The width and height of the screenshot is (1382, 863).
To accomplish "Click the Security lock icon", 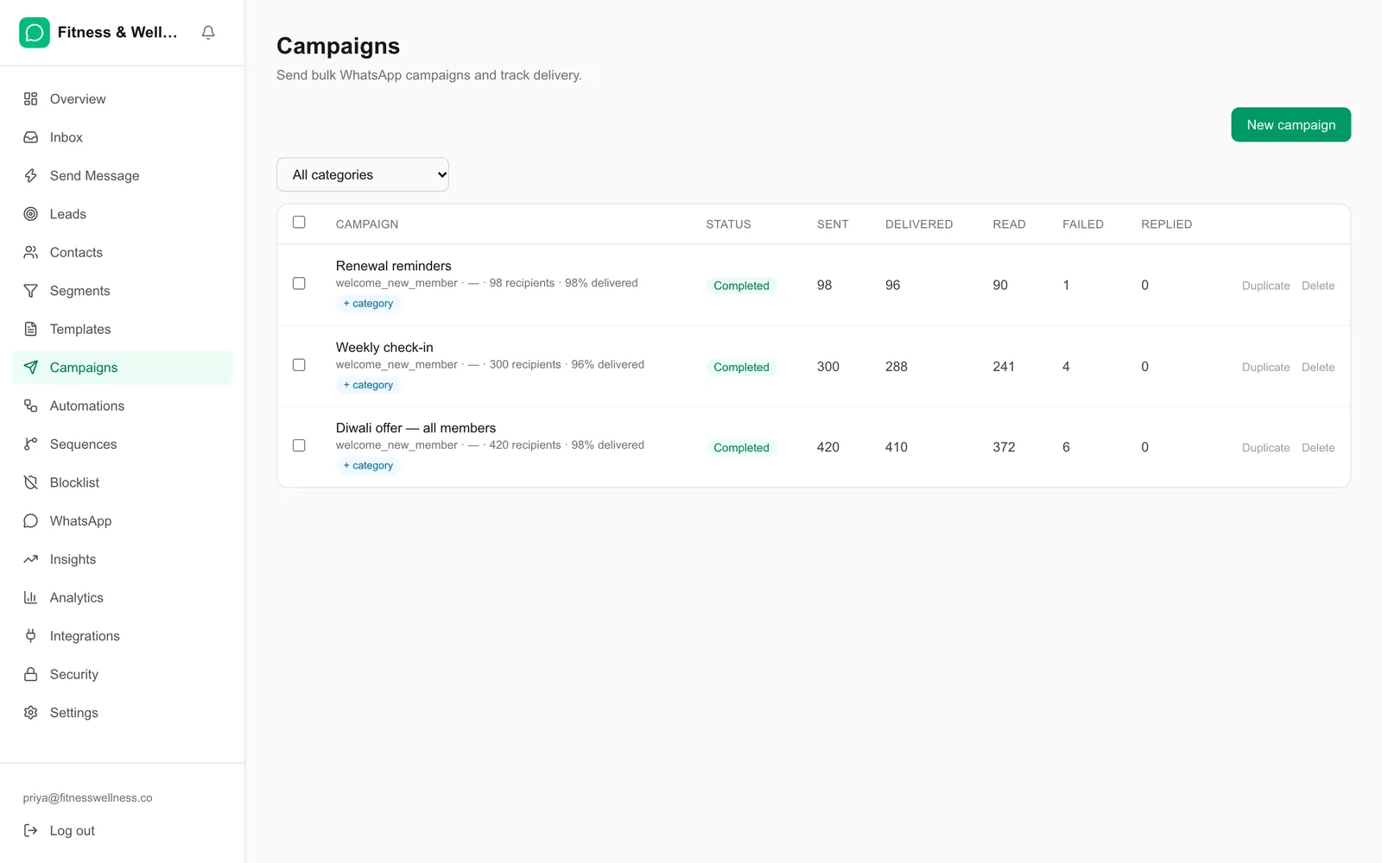I will coord(31,675).
